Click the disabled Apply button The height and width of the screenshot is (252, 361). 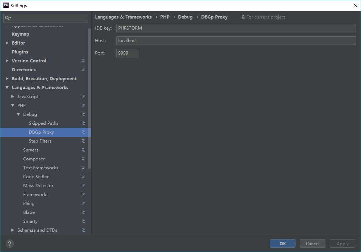[x=342, y=243]
